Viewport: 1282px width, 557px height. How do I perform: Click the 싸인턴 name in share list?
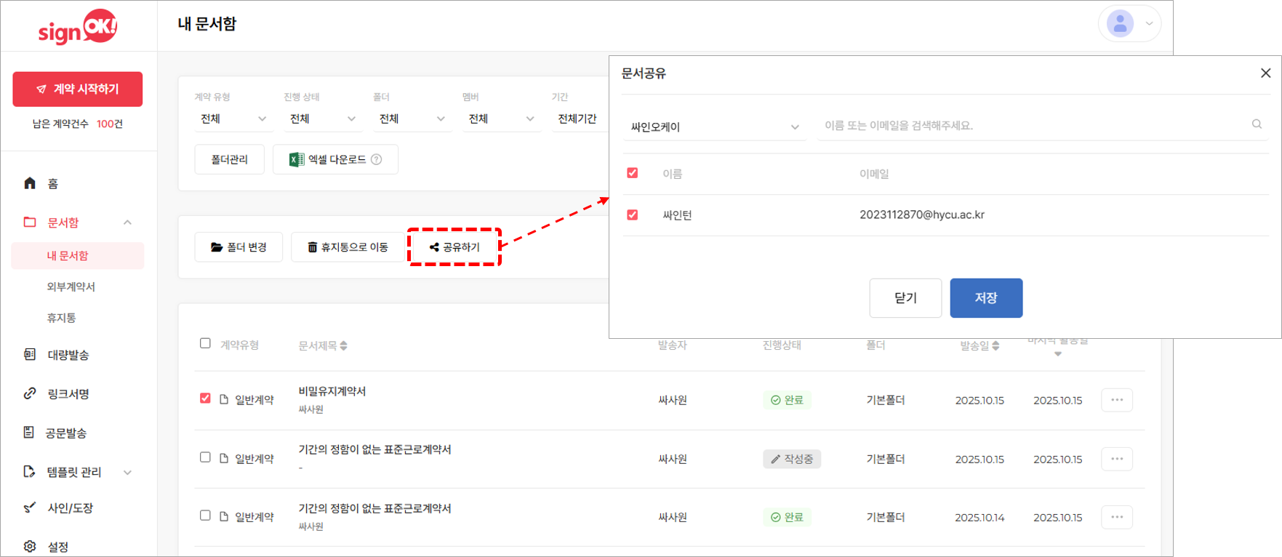coord(677,215)
